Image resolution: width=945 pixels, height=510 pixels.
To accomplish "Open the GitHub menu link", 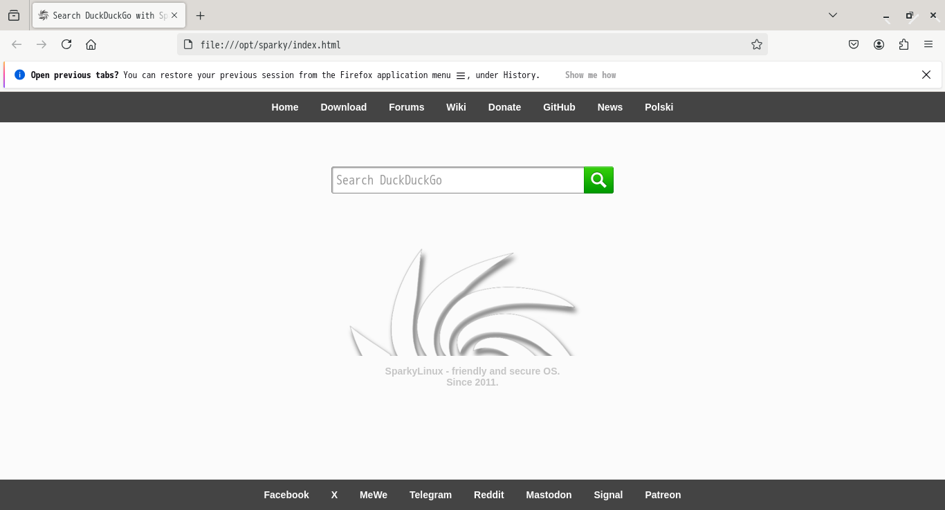I will 559,107.
